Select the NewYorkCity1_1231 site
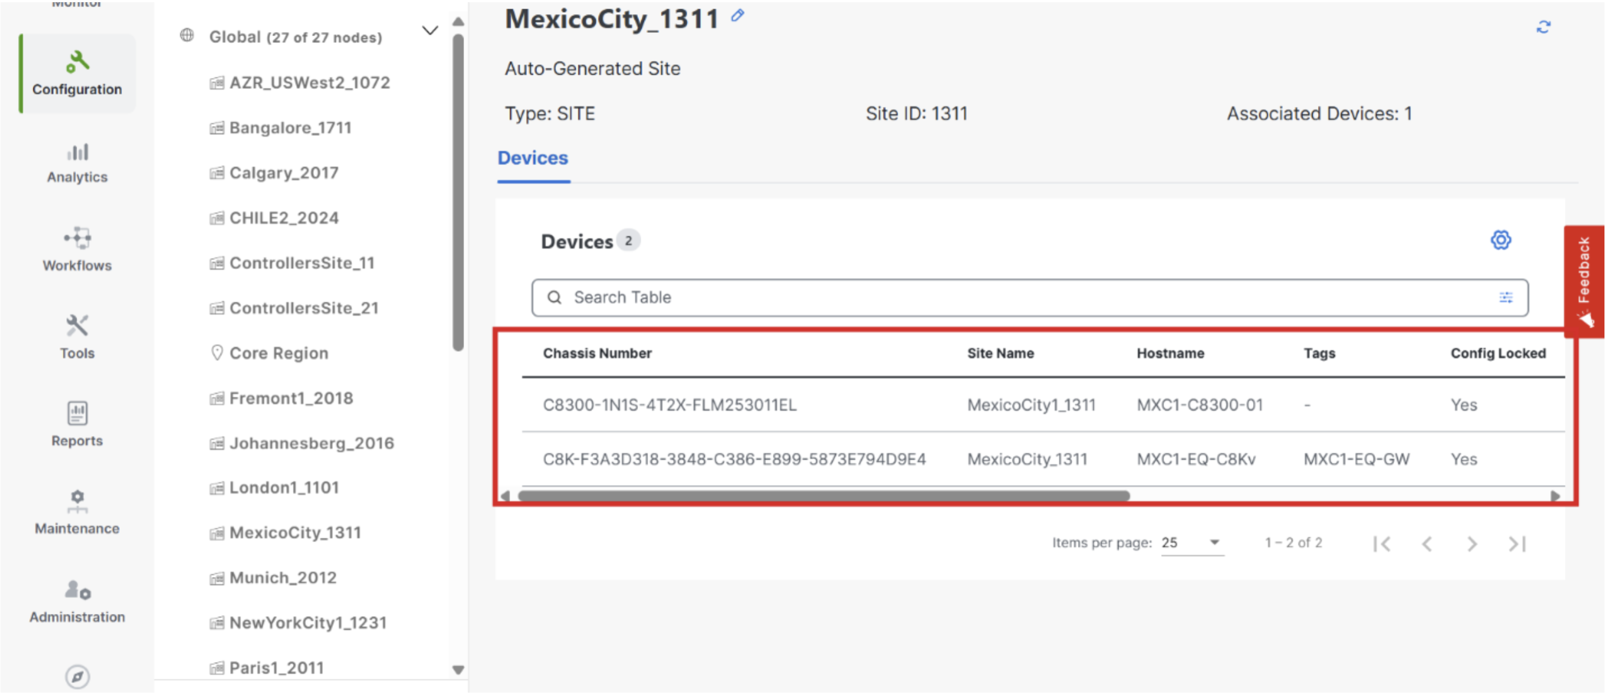The height and width of the screenshot is (696, 1605). coord(308,623)
